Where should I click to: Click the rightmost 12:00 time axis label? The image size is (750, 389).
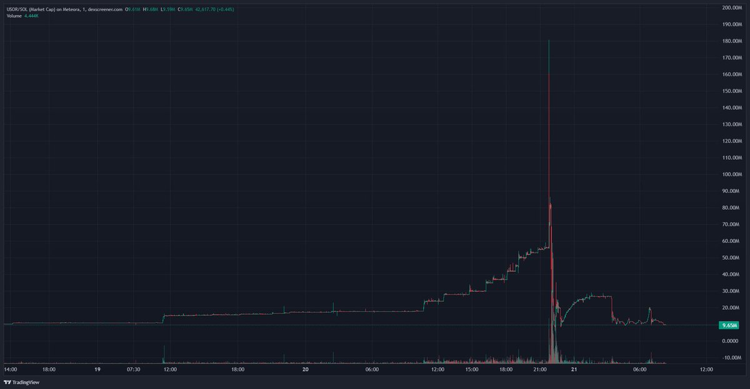point(706,369)
